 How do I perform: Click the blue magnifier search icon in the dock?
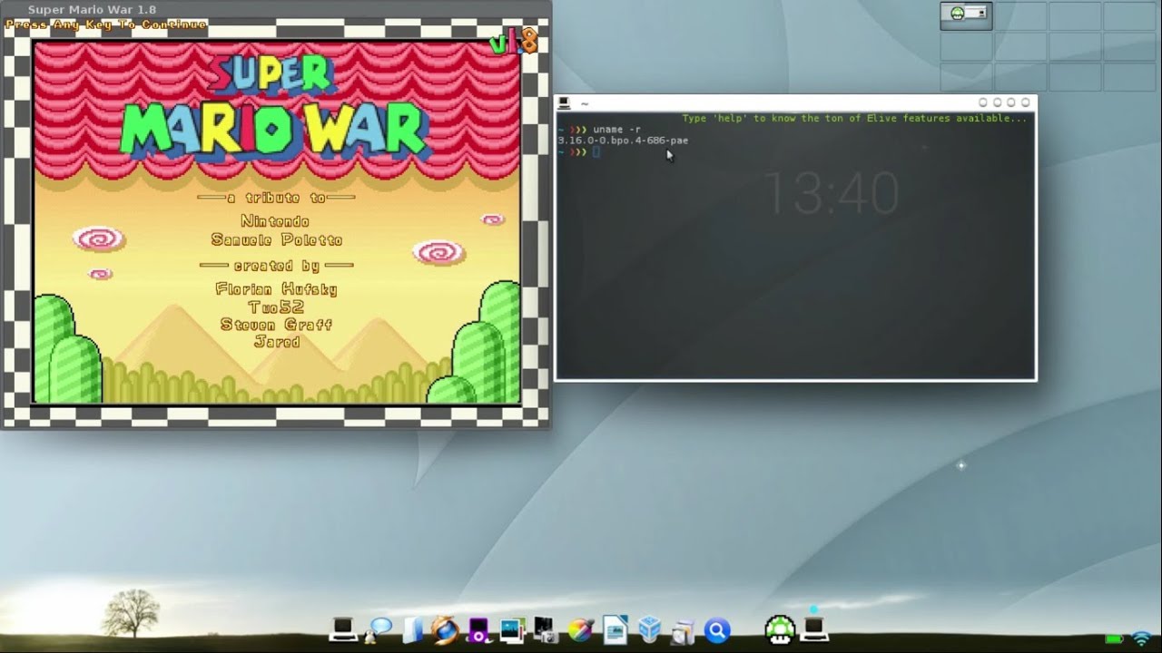[717, 630]
